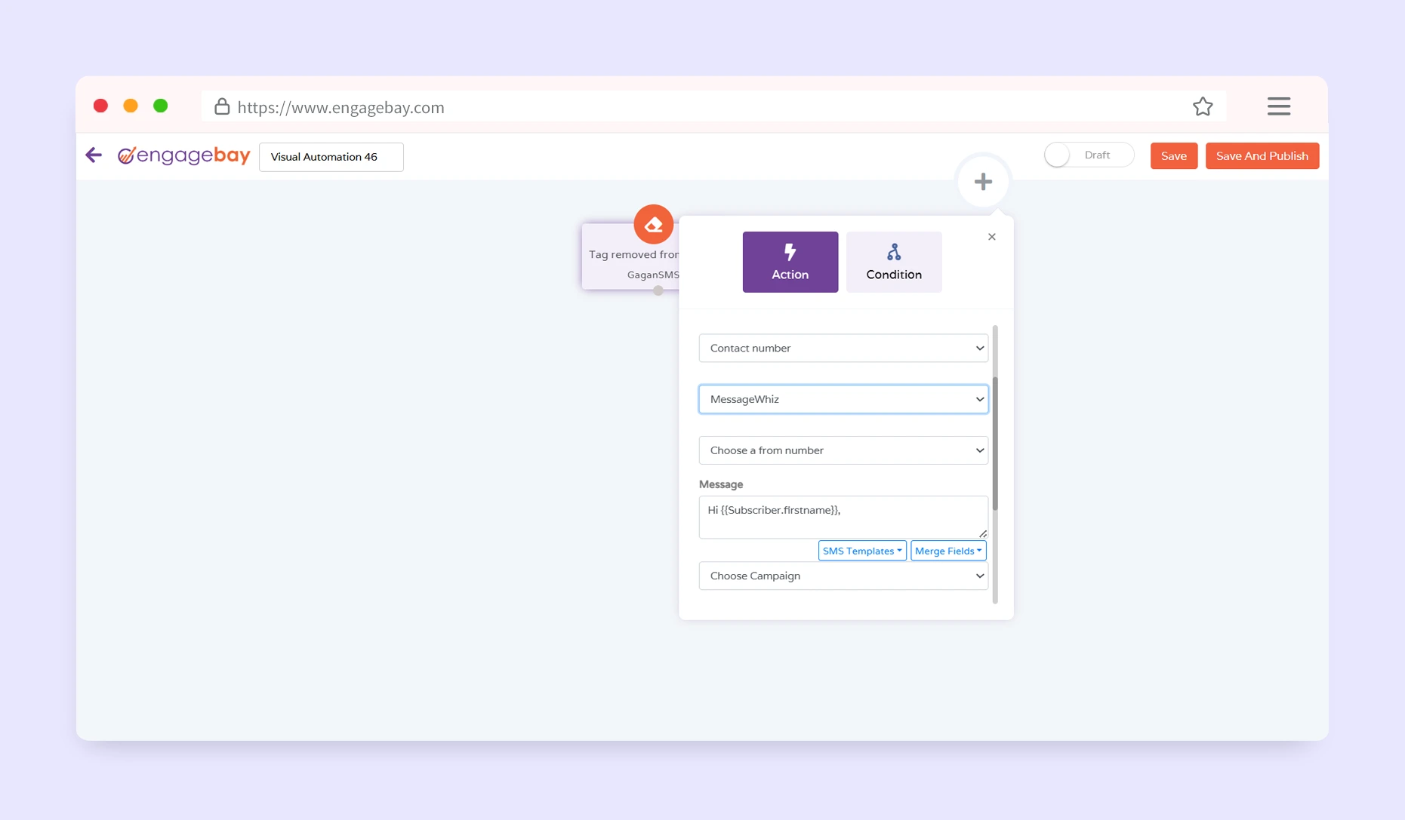Expand the MessageWhiz provider dropdown
The image size is (1405, 820).
[x=843, y=399]
